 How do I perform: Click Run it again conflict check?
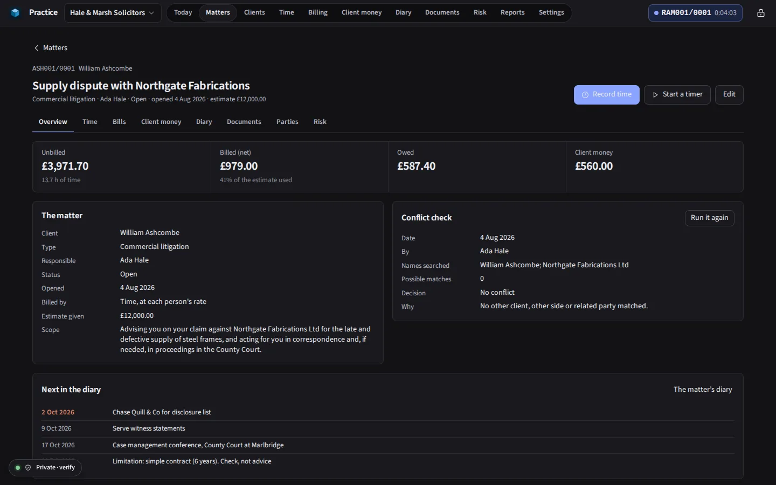tap(709, 218)
